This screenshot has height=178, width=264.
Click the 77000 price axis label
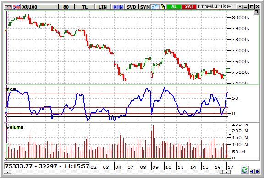[241, 51]
